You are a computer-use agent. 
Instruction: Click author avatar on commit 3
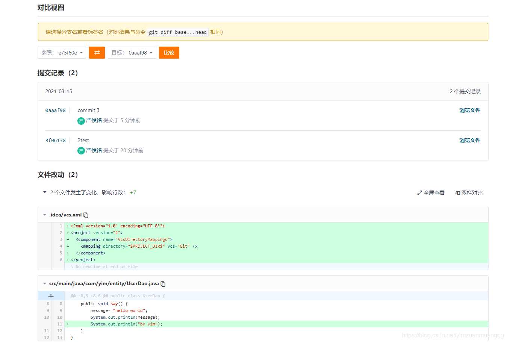[x=81, y=121]
